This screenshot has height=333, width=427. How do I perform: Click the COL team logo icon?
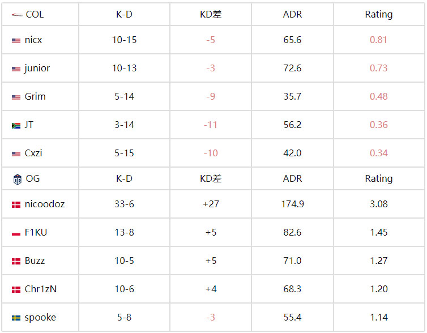click(17, 15)
